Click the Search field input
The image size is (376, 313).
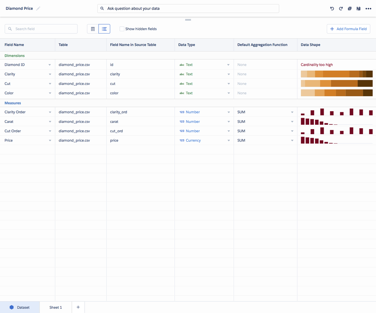point(41,29)
